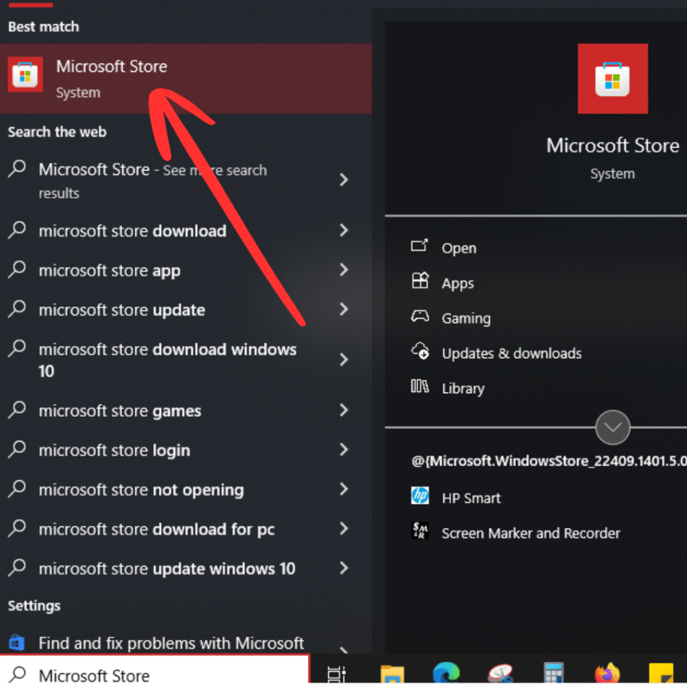Select the Open action
Screen dimensions: 687x687
tap(459, 248)
